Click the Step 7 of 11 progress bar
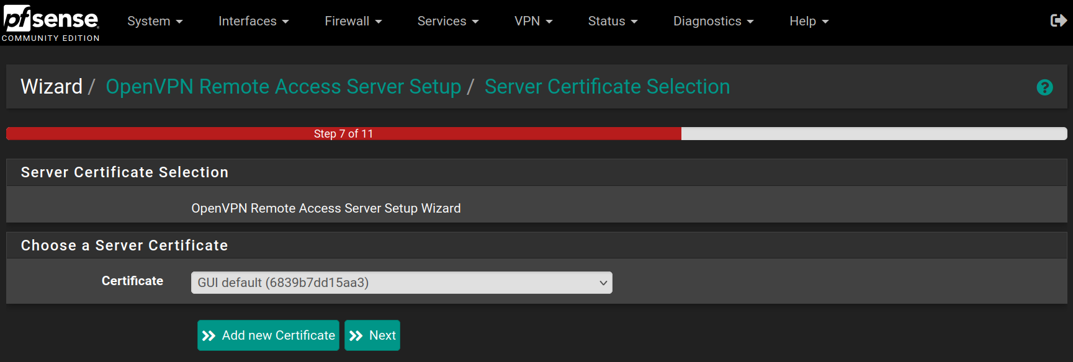The height and width of the screenshot is (362, 1073). click(x=537, y=133)
